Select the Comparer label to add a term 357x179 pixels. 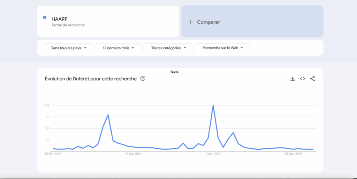point(208,22)
